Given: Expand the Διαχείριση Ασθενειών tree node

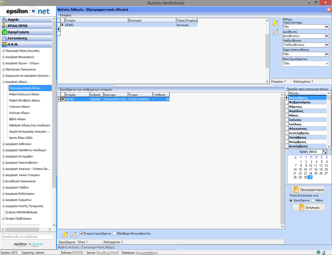Looking at the screenshot, I should click(x=3, y=144).
